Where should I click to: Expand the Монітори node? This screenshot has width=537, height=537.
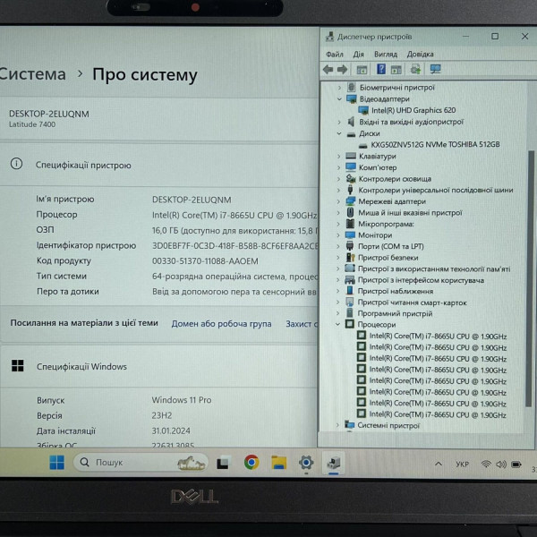click(x=338, y=234)
